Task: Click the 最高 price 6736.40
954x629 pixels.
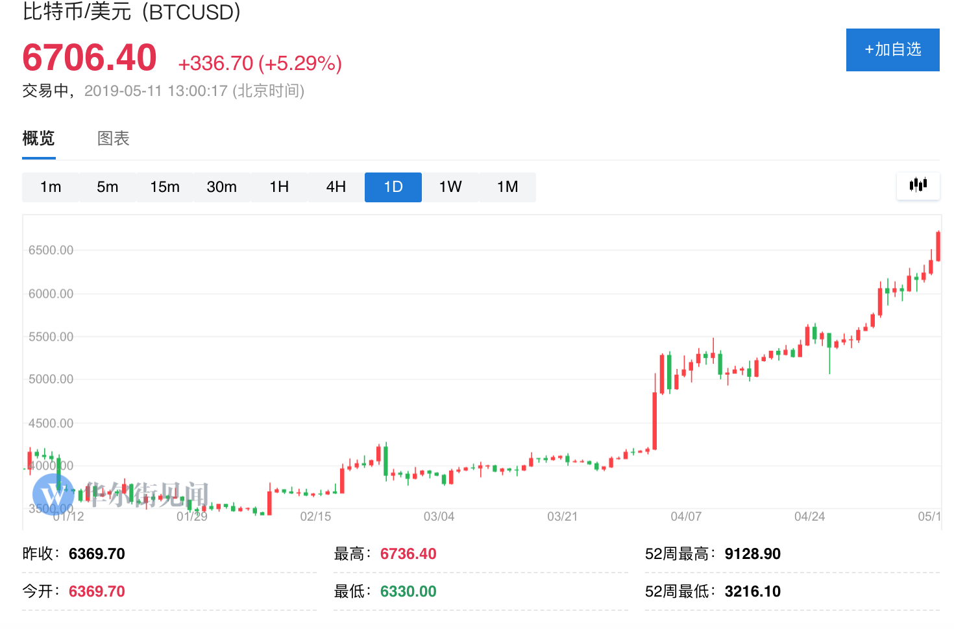Action: (408, 554)
